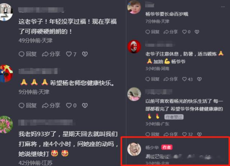Open the flower avatar commenter profile
The width and height of the screenshot is (230, 166).
6,125
